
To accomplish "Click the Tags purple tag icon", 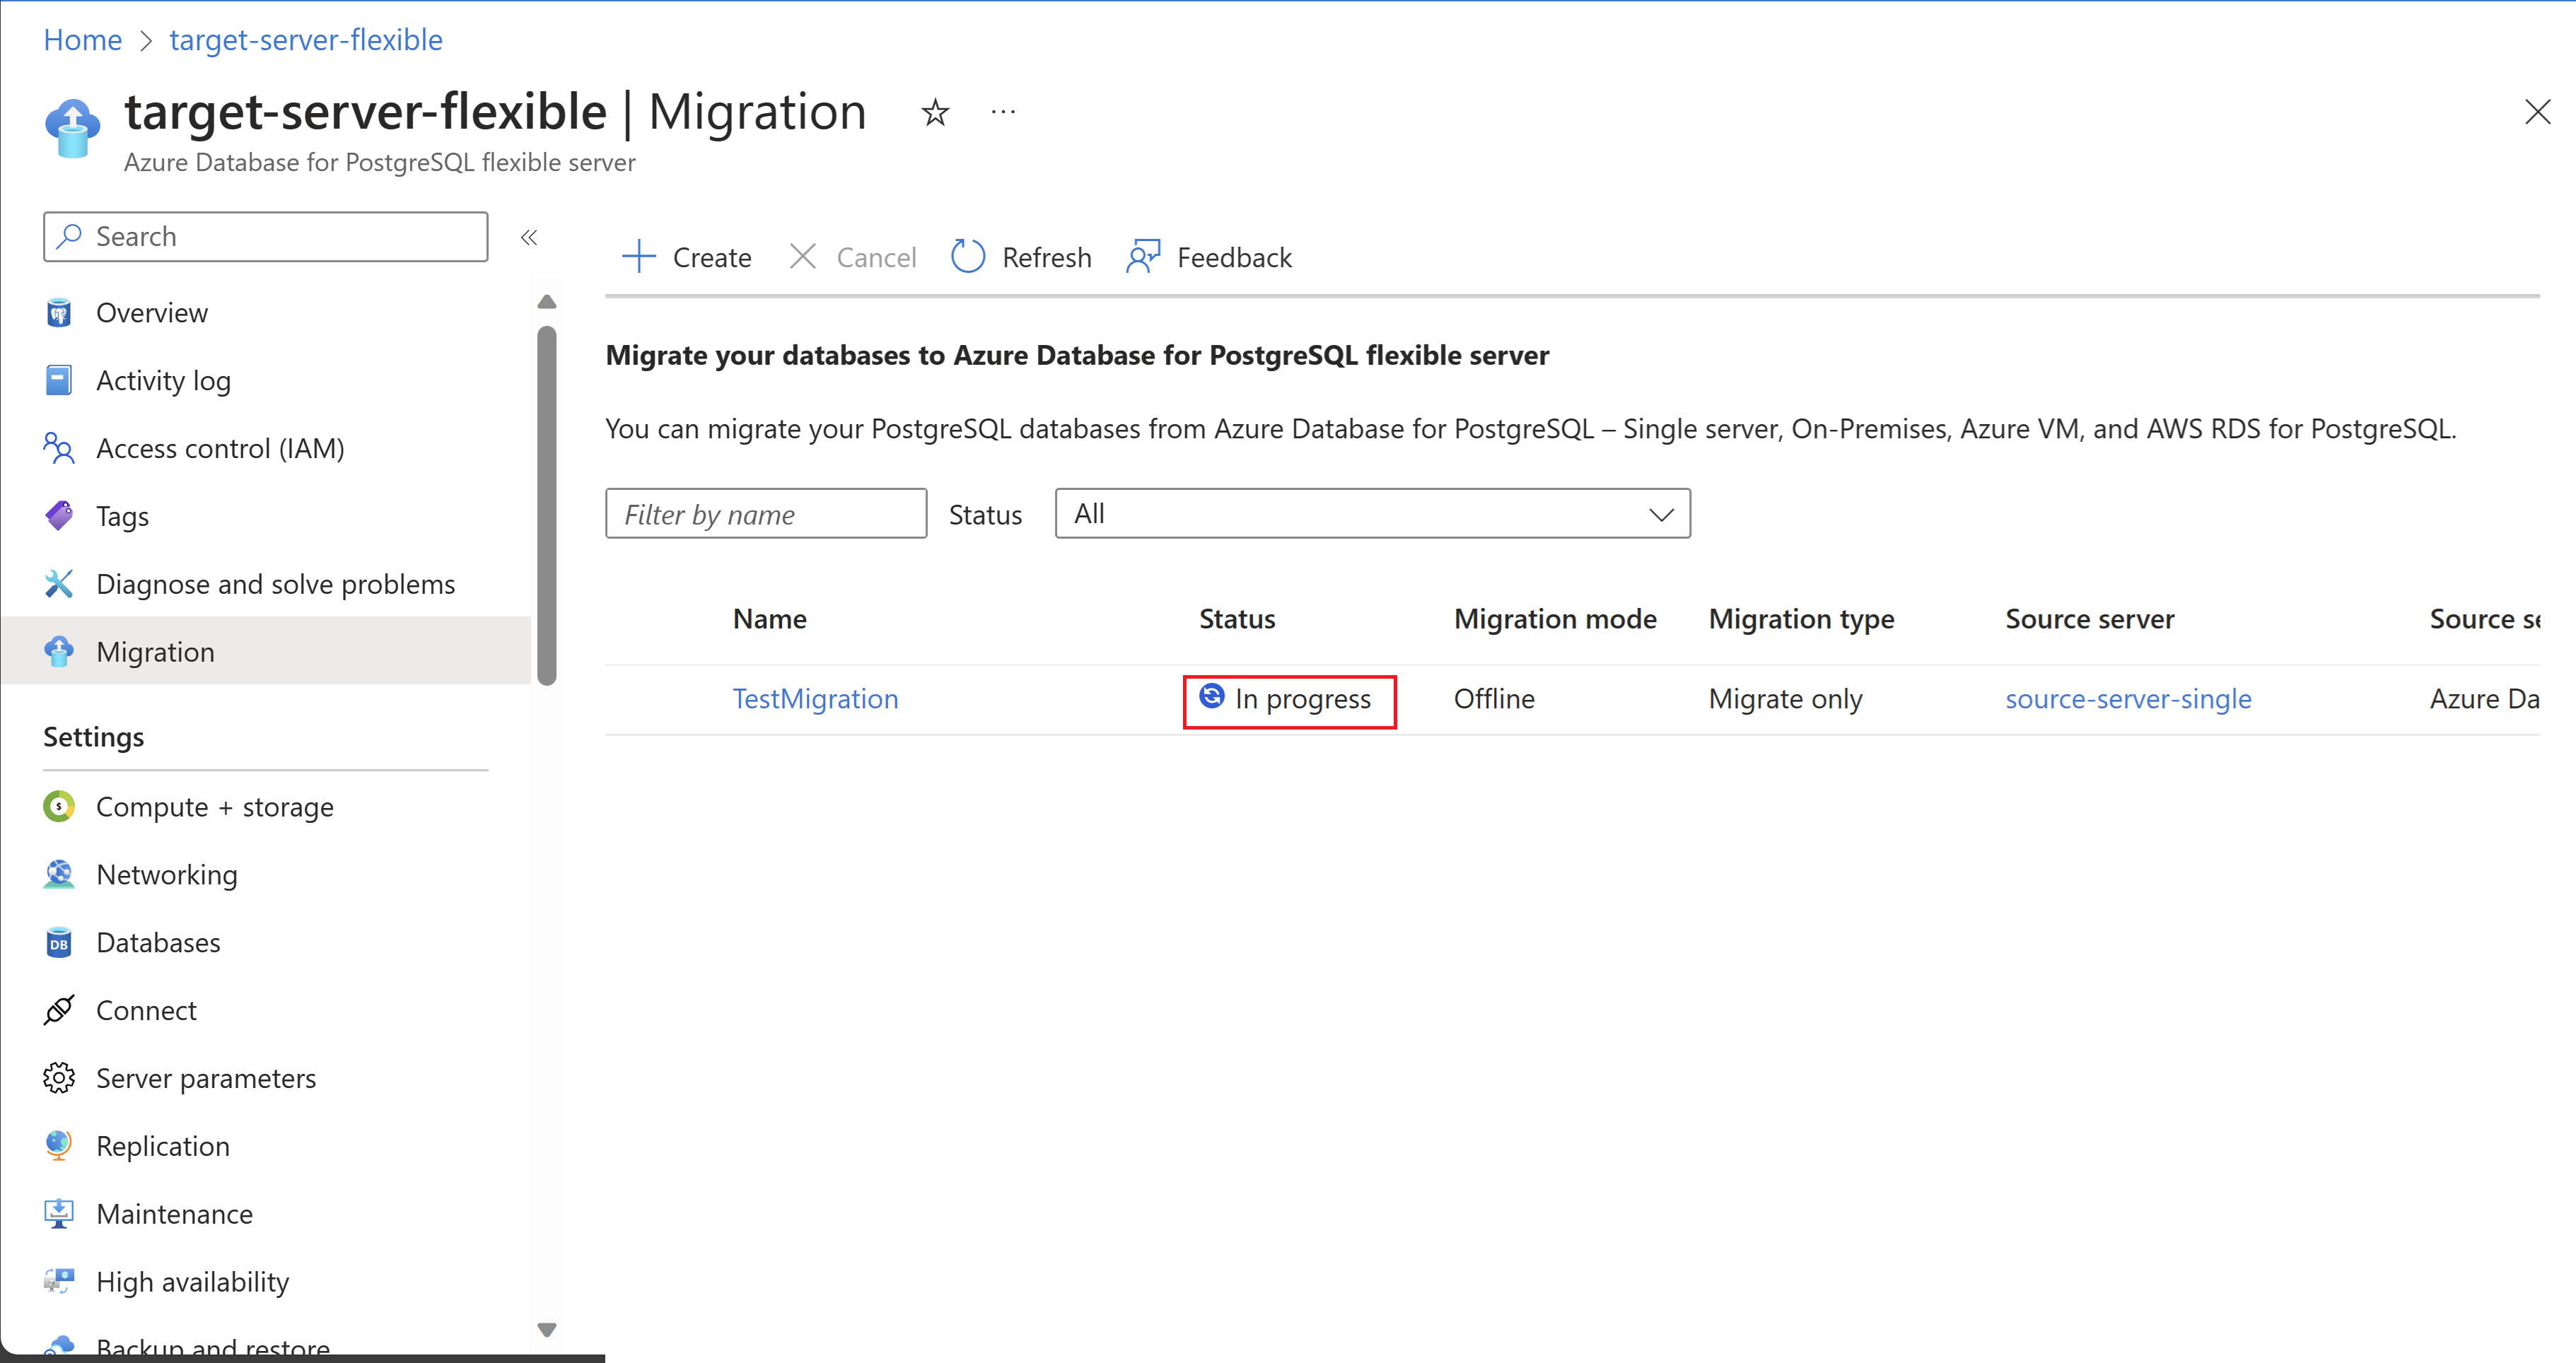I will click(59, 516).
